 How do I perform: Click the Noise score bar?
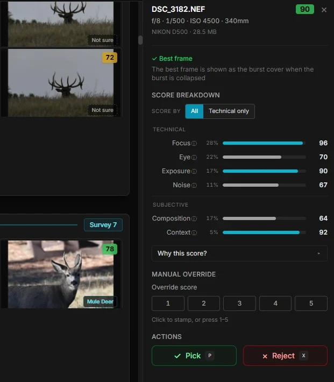coord(264,185)
